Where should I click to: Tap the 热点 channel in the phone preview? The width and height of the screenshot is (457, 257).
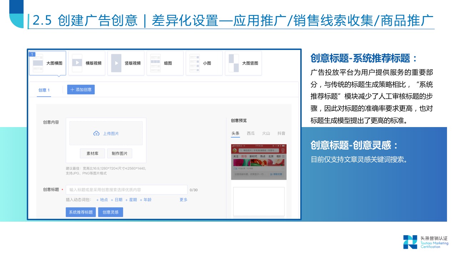pyautogui.click(x=263, y=156)
